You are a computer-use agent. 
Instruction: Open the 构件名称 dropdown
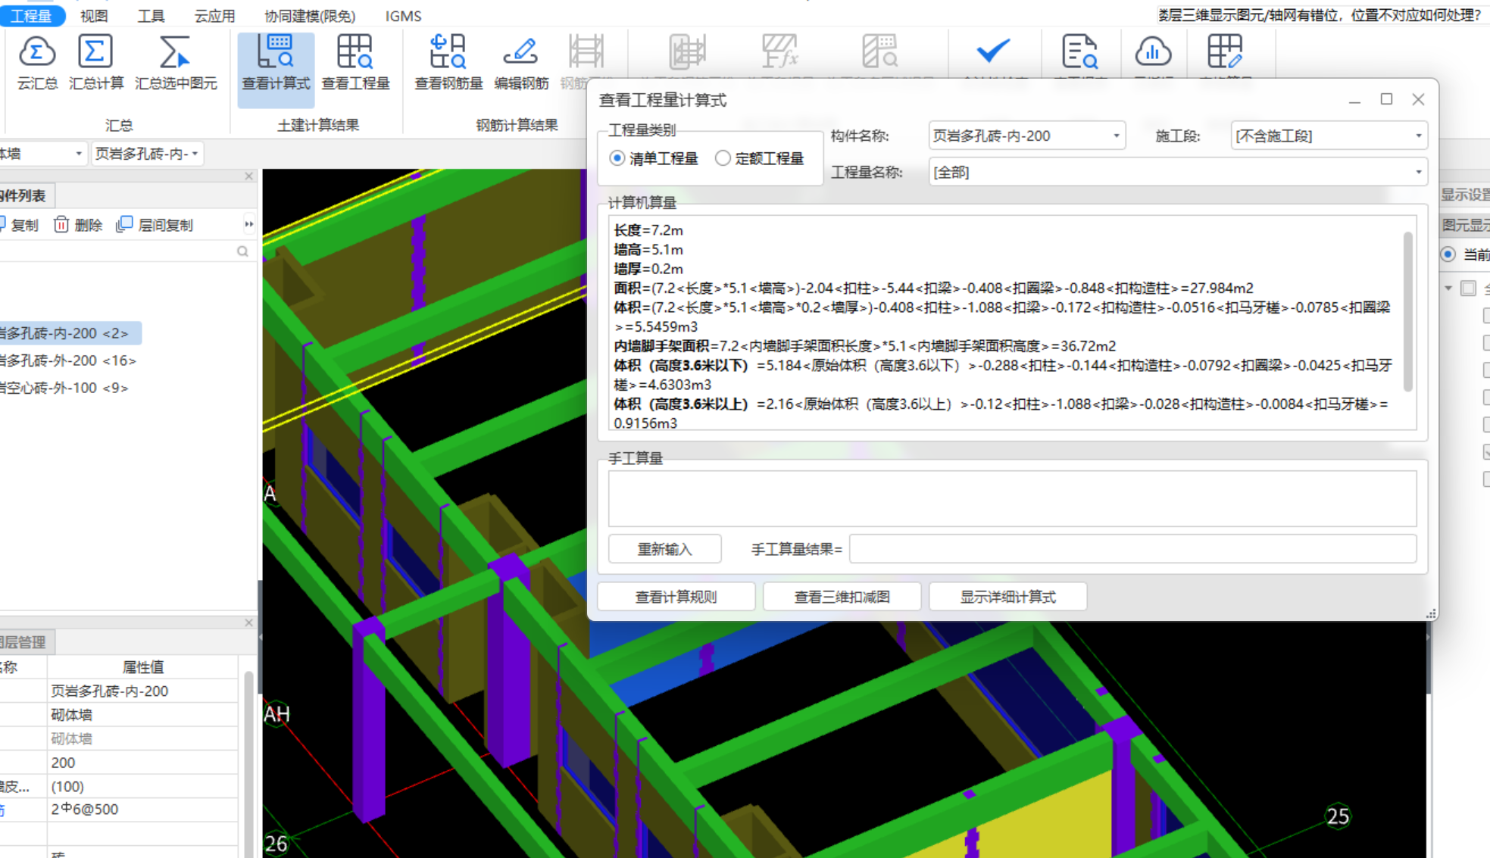coord(1026,136)
